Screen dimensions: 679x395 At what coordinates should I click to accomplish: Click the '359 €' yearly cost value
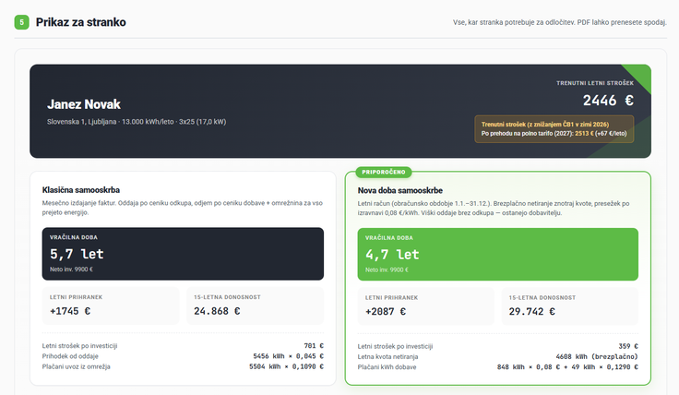[x=628, y=346]
